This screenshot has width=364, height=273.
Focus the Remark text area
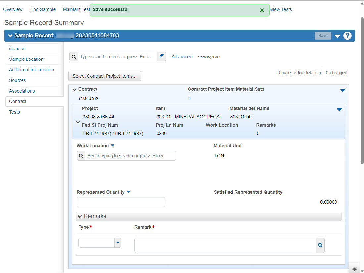pyautogui.click(x=225, y=245)
